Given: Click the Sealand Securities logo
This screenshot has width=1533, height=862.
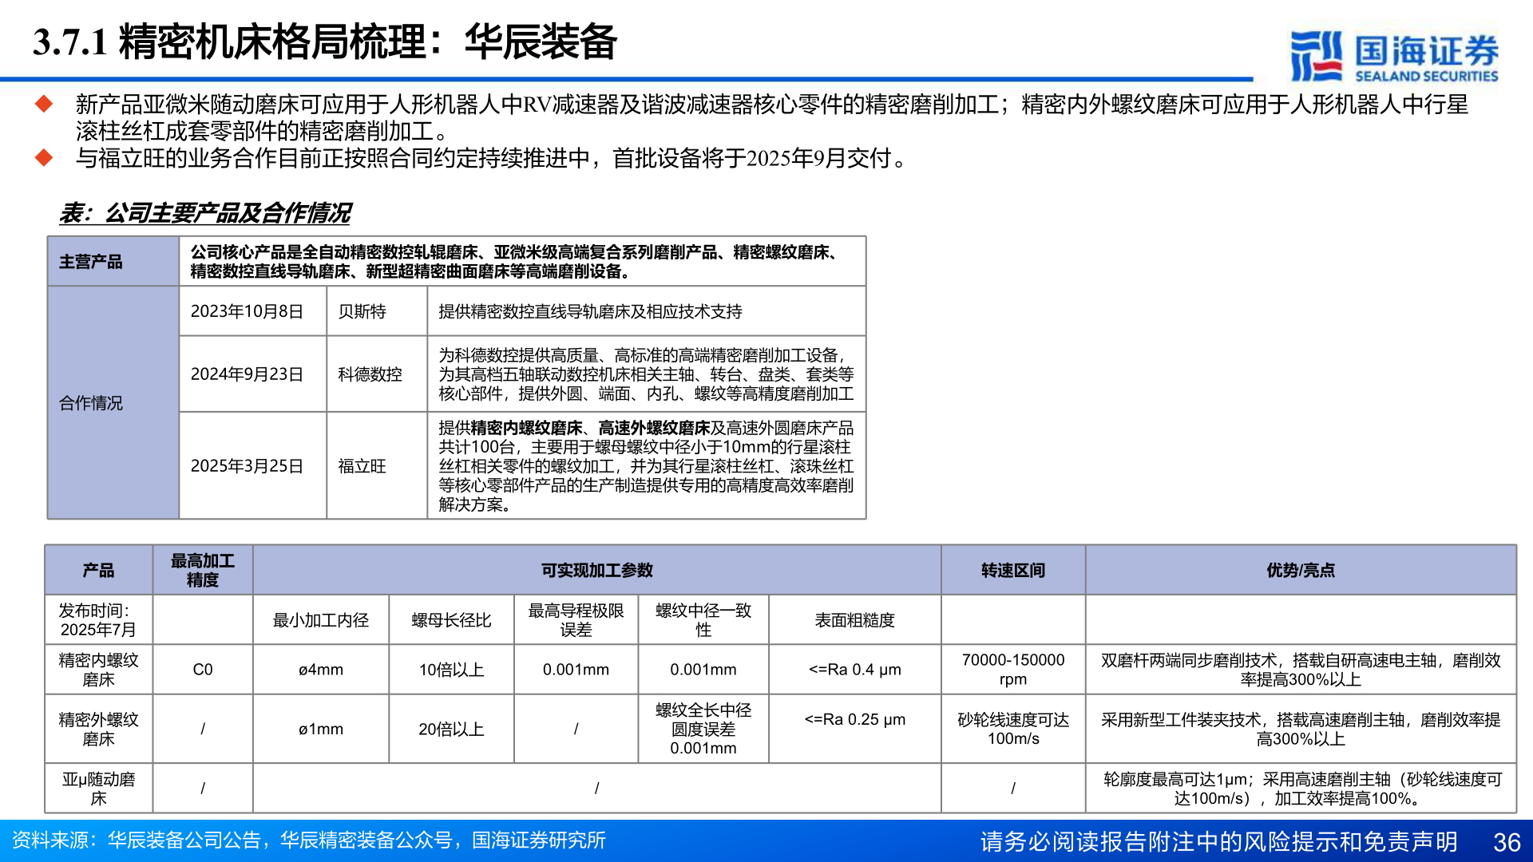Looking at the screenshot, I should (1394, 57).
